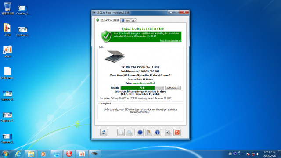This screenshot has width=281, height=158.
Task: Click the Show desktop strip at the taskbar edge
Action: point(279,154)
